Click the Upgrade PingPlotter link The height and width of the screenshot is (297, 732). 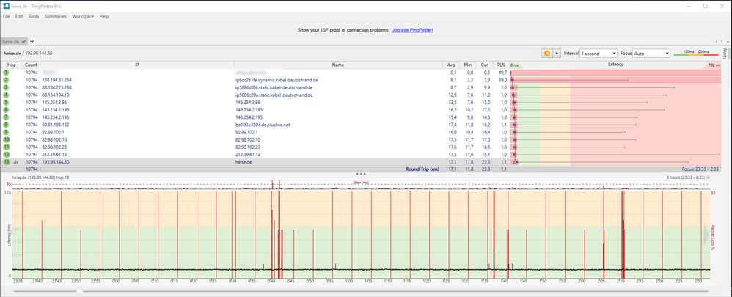coord(412,30)
